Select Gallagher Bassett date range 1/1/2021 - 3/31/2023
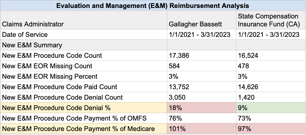 coord(202,34)
